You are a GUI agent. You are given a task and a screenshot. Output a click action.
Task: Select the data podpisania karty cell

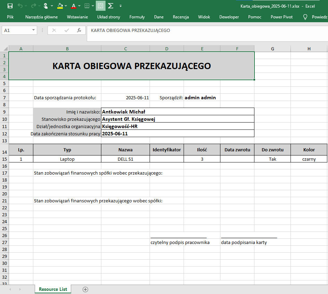(244, 242)
